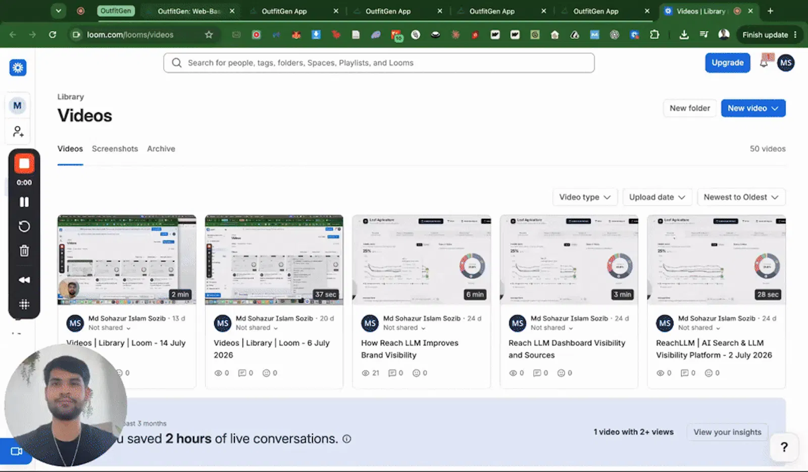Image resolution: width=808 pixels, height=472 pixels.
Task: Click the Loom home logo icon
Action: tap(18, 68)
